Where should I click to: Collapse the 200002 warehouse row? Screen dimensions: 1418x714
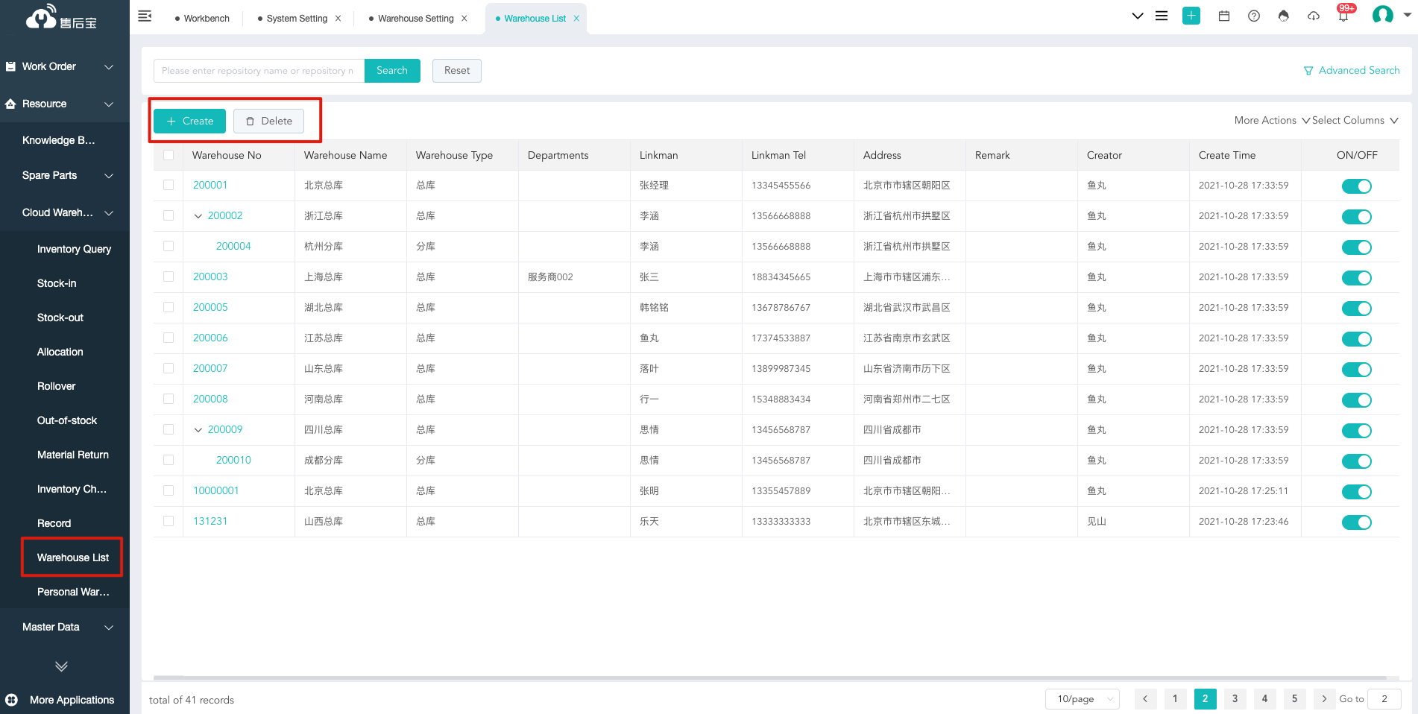pos(198,216)
